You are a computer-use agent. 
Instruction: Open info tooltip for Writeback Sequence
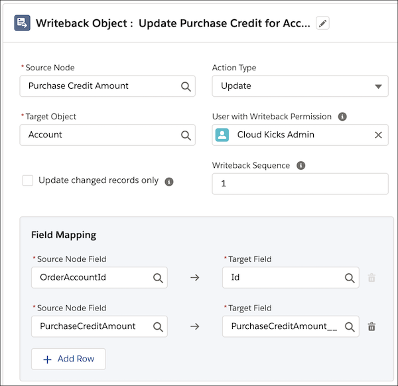[300, 165]
